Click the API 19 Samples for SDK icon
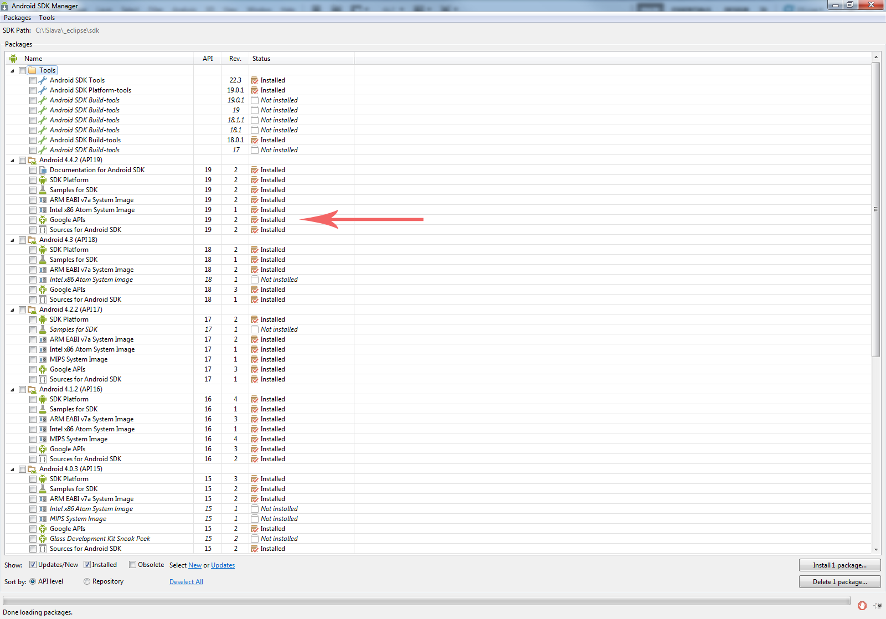Viewport: 886px width, 619px height. pos(43,190)
